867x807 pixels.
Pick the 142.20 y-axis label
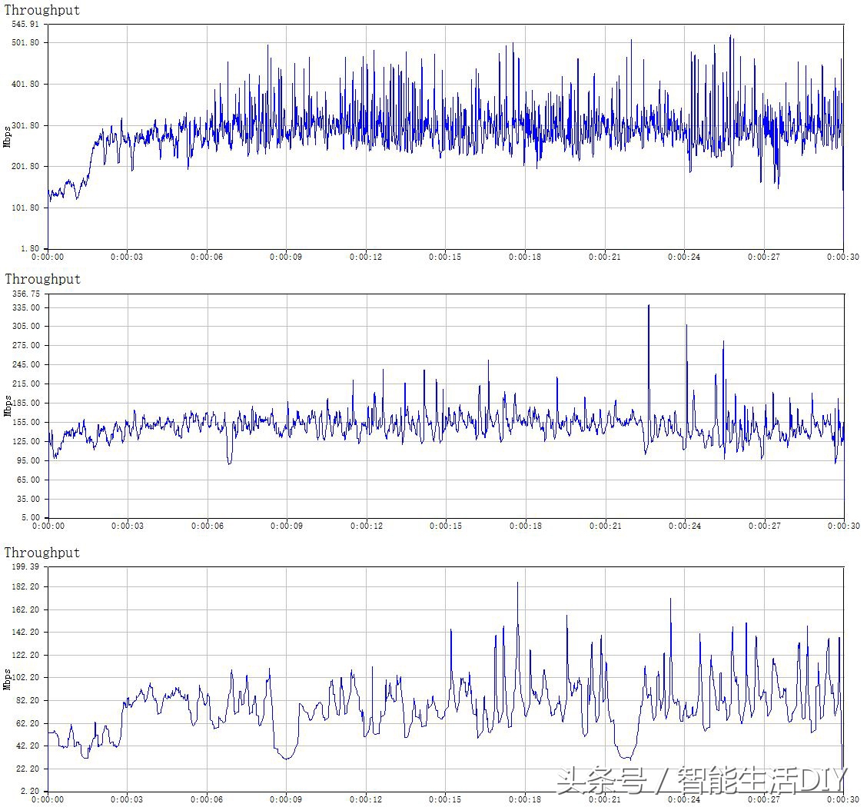(26, 633)
